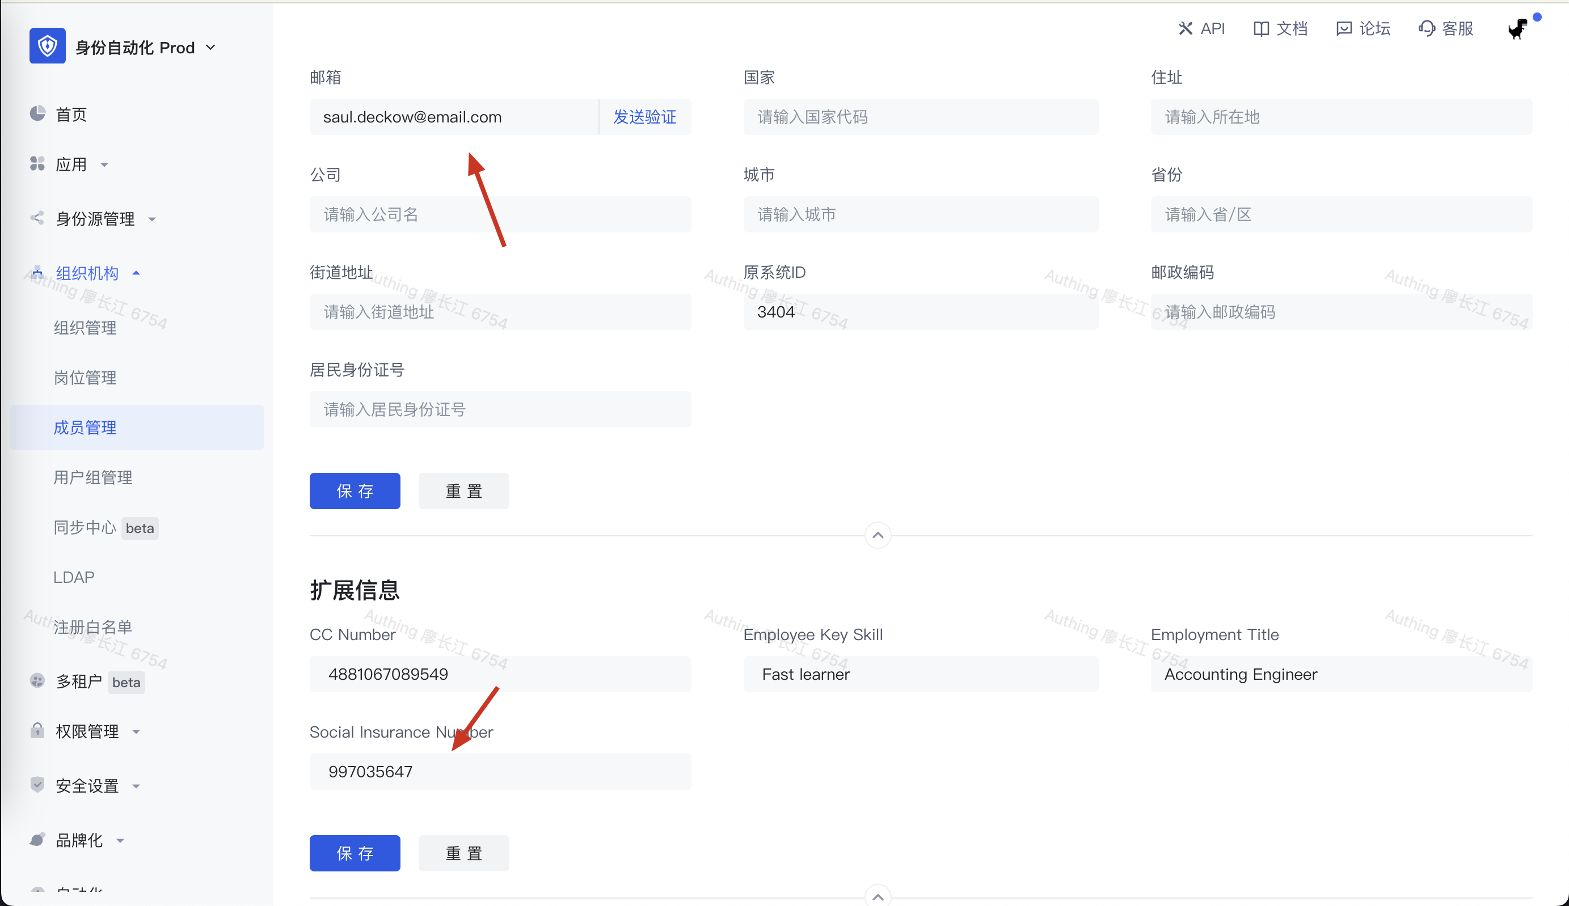Collapse the 组织机构 sidebar section
1569x906 pixels.
tap(87, 273)
